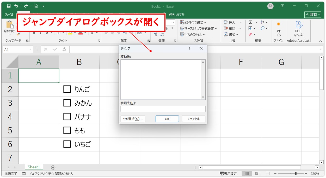Screen dimensions: 326x178
Task: Open 表示設定 display settings in status bar
Action: pyautogui.click(x=228, y=174)
